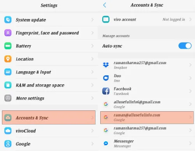Open the Location row chevron
This screenshot has height=151, width=195.
tap(92, 59)
